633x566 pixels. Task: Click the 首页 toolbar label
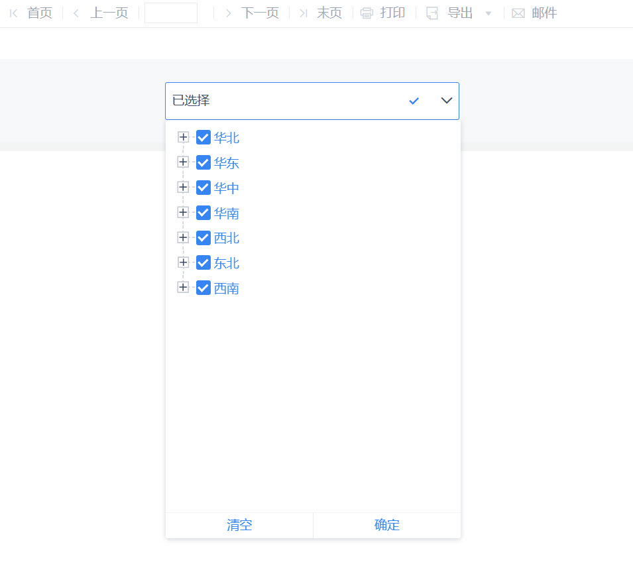pyautogui.click(x=40, y=13)
